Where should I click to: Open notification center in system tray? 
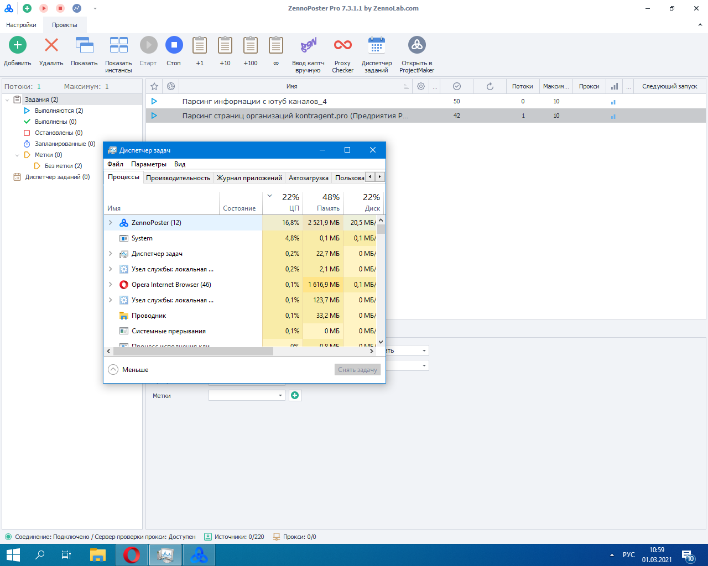[x=688, y=555]
